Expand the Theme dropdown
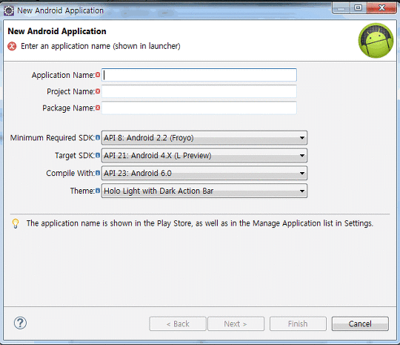The image size is (400, 345). [204, 191]
